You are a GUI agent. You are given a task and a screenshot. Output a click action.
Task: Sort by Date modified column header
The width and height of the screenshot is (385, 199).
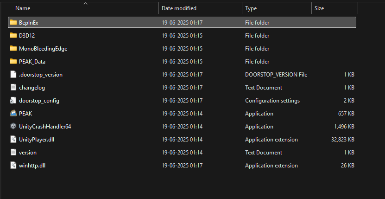[x=179, y=8]
